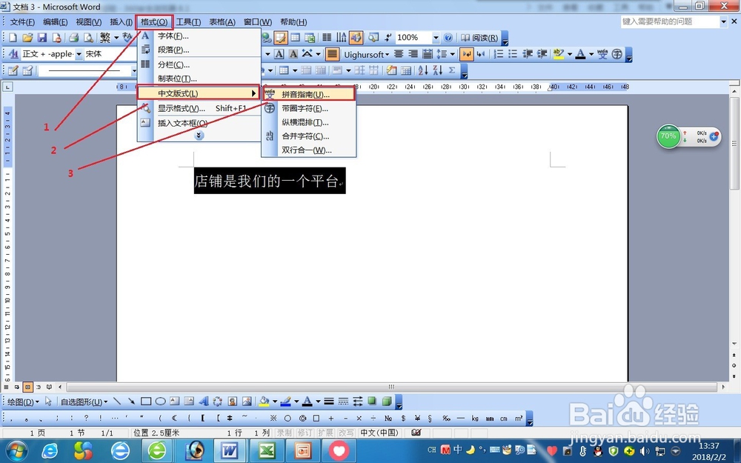
Task: Click the Insert WordArt icon
Action: (203, 402)
